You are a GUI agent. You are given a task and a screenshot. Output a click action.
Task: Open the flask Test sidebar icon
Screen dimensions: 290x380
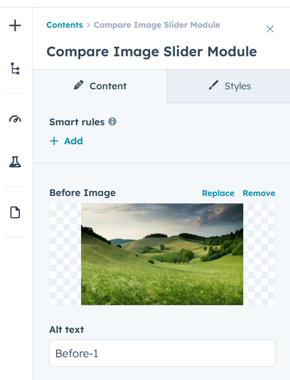15,162
